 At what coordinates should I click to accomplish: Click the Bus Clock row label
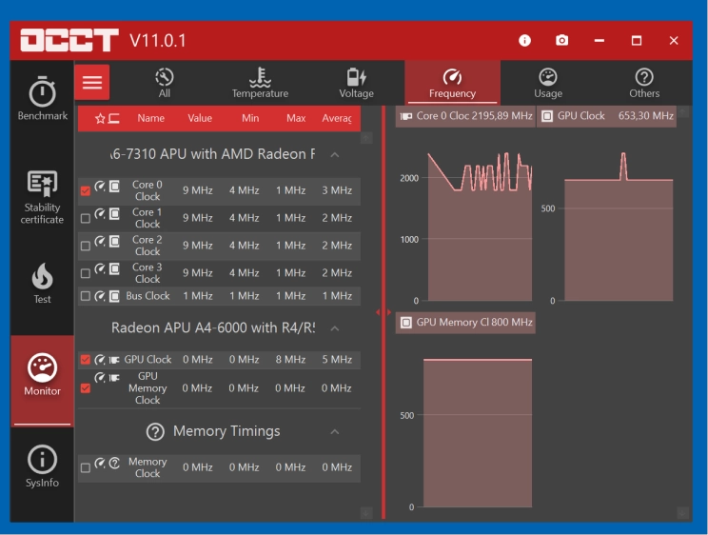(147, 296)
